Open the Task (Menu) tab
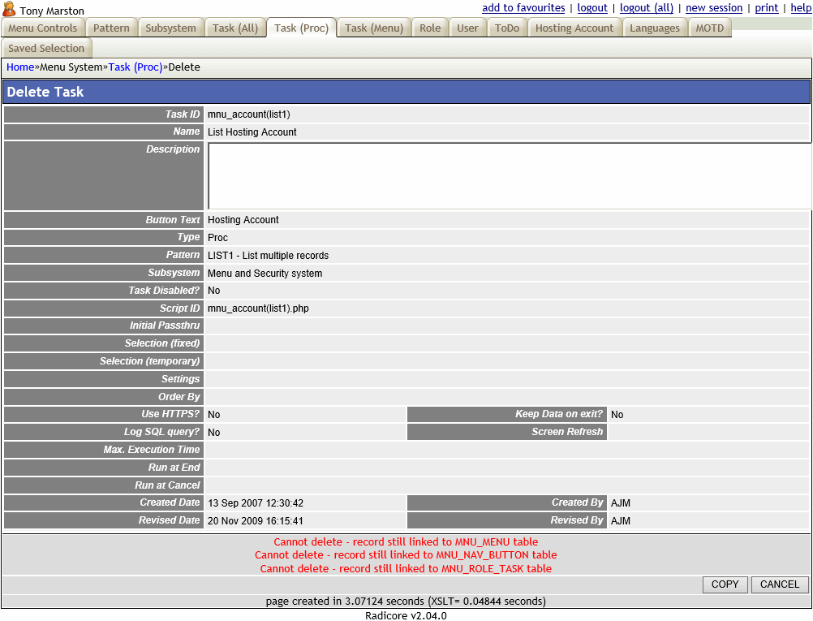The image size is (813, 621). (373, 27)
